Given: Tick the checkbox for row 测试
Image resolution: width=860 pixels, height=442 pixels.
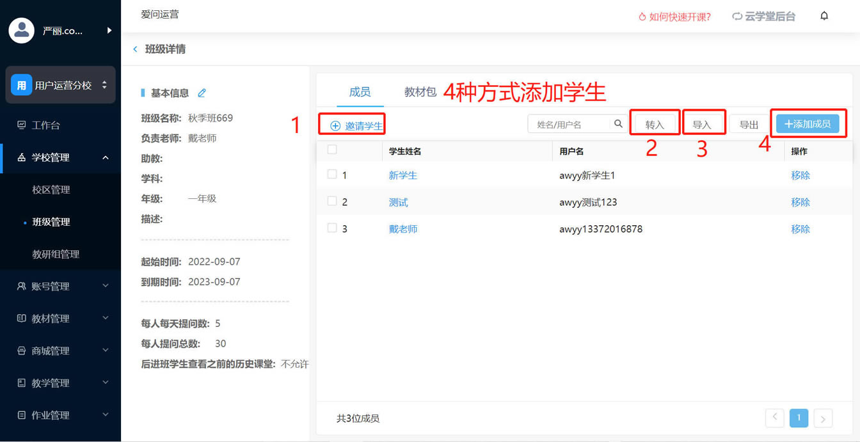Looking at the screenshot, I should (332, 201).
